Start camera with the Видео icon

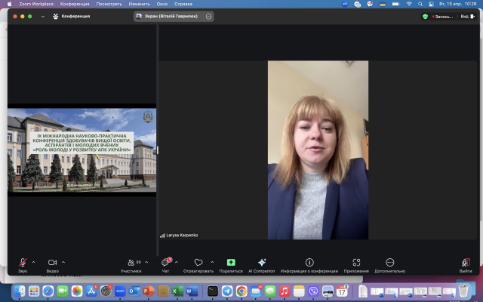tap(52, 263)
